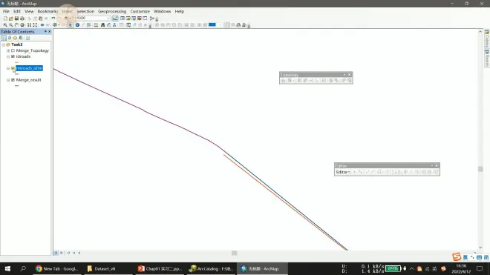The height and width of the screenshot is (275, 490).
Task: Click Refresh button at map bottom
Action: pos(68,253)
